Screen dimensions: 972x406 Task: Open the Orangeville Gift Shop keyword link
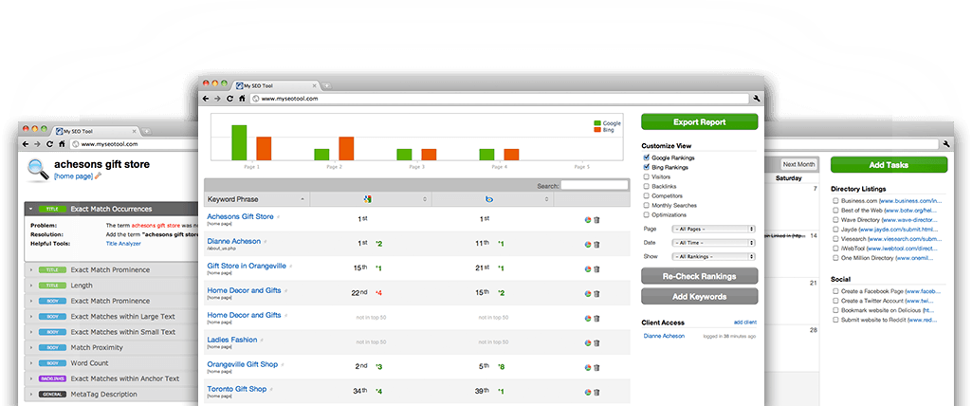(245, 365)
